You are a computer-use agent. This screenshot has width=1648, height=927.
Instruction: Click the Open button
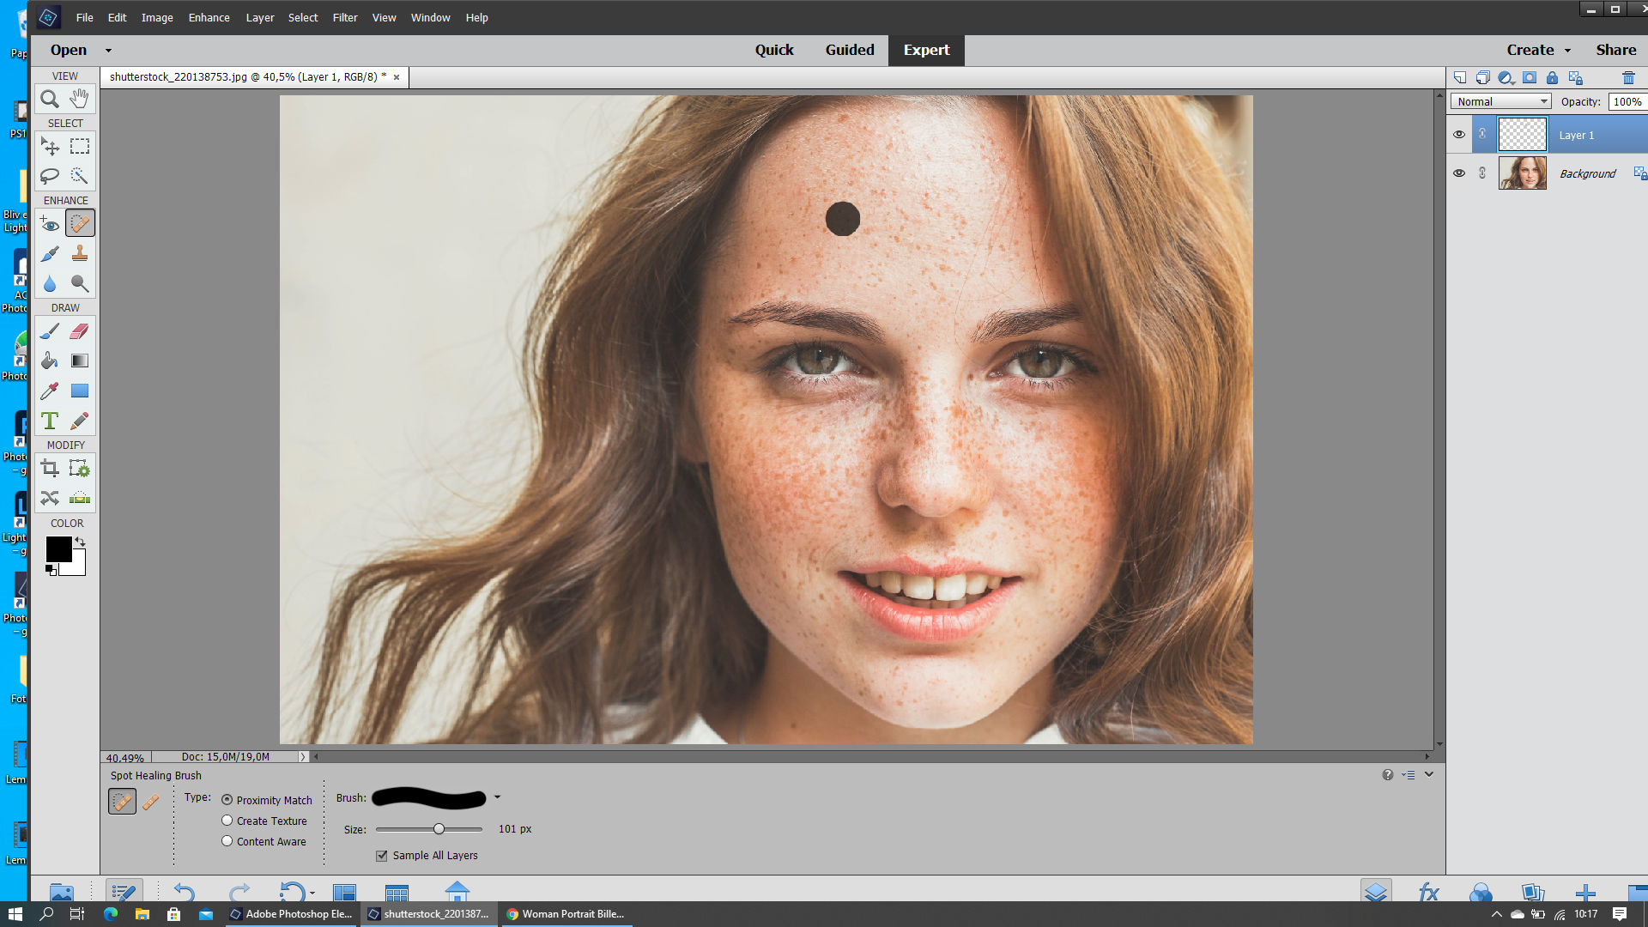pos(68,50)
